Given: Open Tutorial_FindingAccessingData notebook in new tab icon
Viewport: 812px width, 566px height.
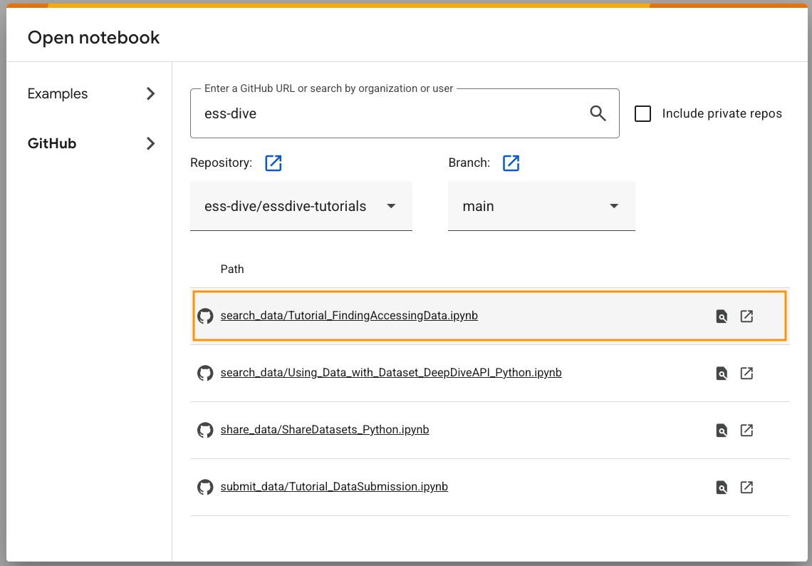Looking at the screenshot, I should 746,317.
